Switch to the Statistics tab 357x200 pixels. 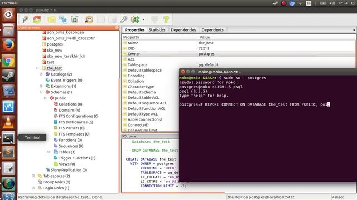point(157,30)
